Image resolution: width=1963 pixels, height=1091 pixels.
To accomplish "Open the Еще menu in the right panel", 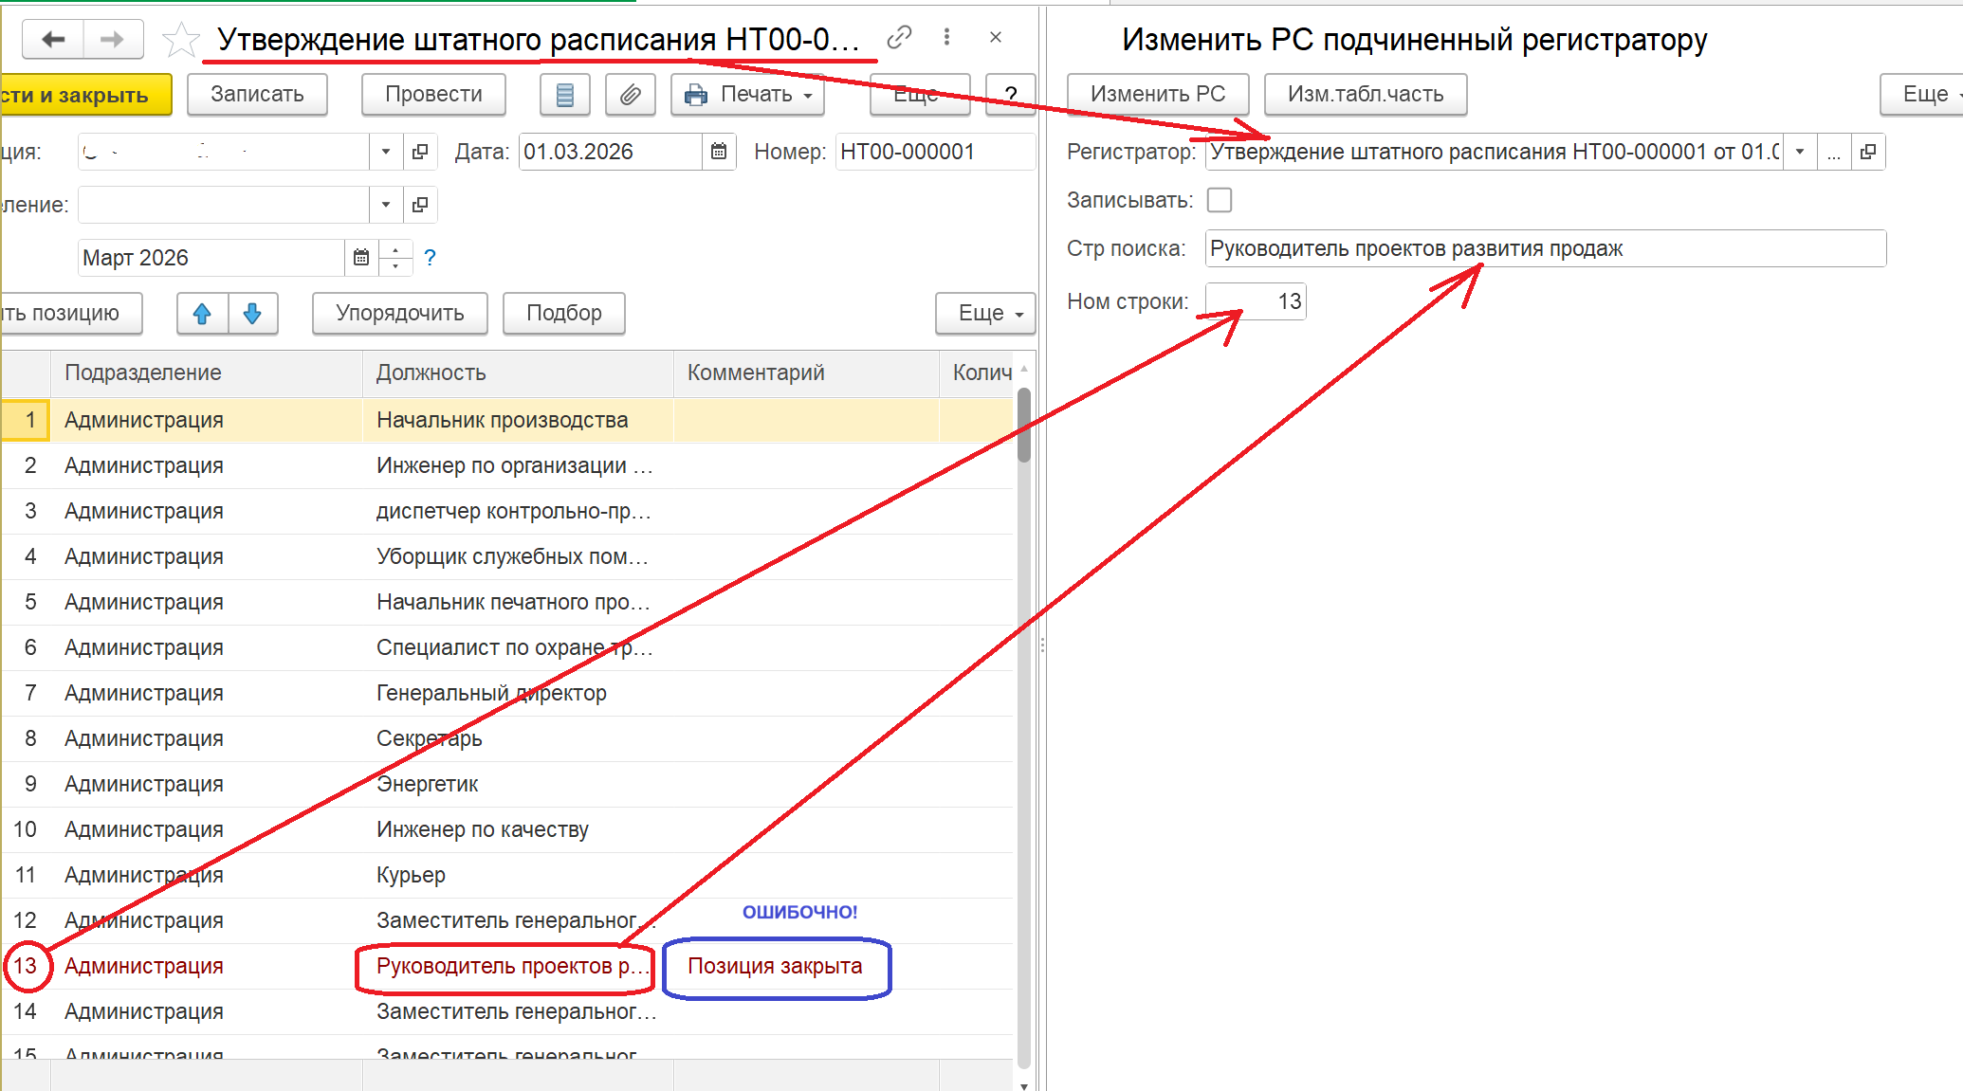I will click(x=1925, y=95).
